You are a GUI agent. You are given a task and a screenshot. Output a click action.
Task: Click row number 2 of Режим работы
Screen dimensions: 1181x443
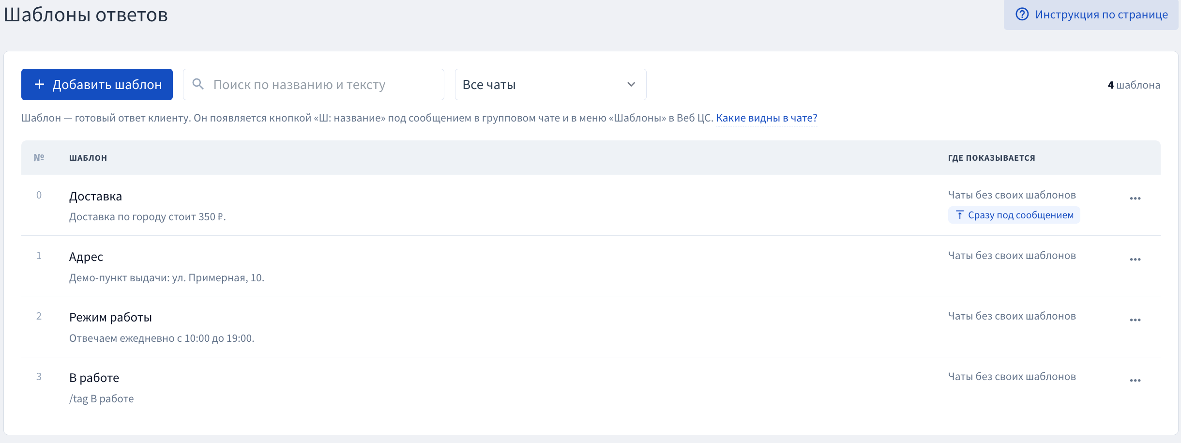pyautogui.click(x=39, y=316)
